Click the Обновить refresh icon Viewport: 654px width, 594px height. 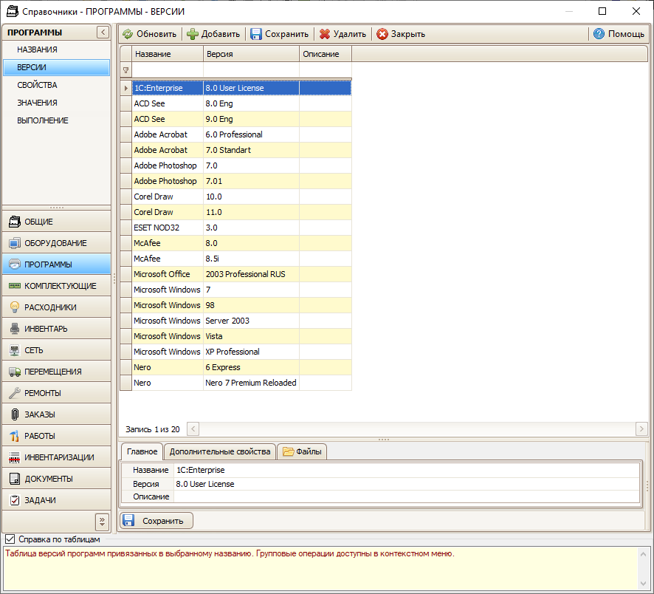pyautogui.click(x=128, y=34)
